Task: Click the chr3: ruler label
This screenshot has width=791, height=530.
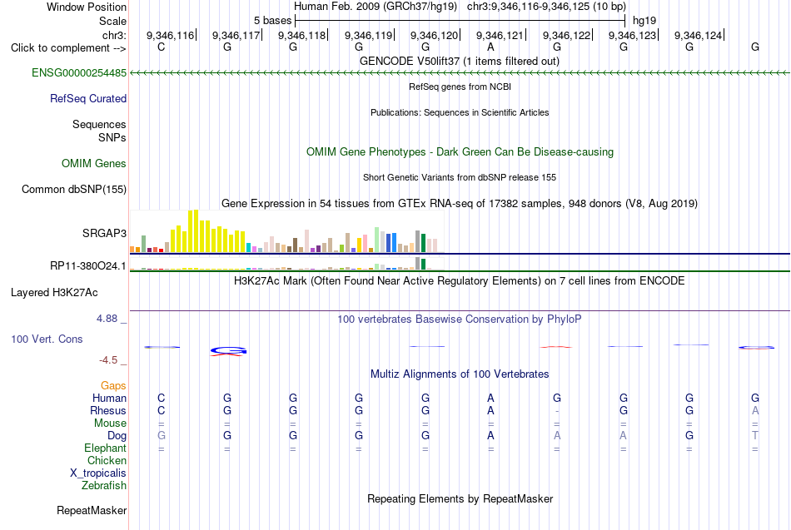Action: point(114,35)
